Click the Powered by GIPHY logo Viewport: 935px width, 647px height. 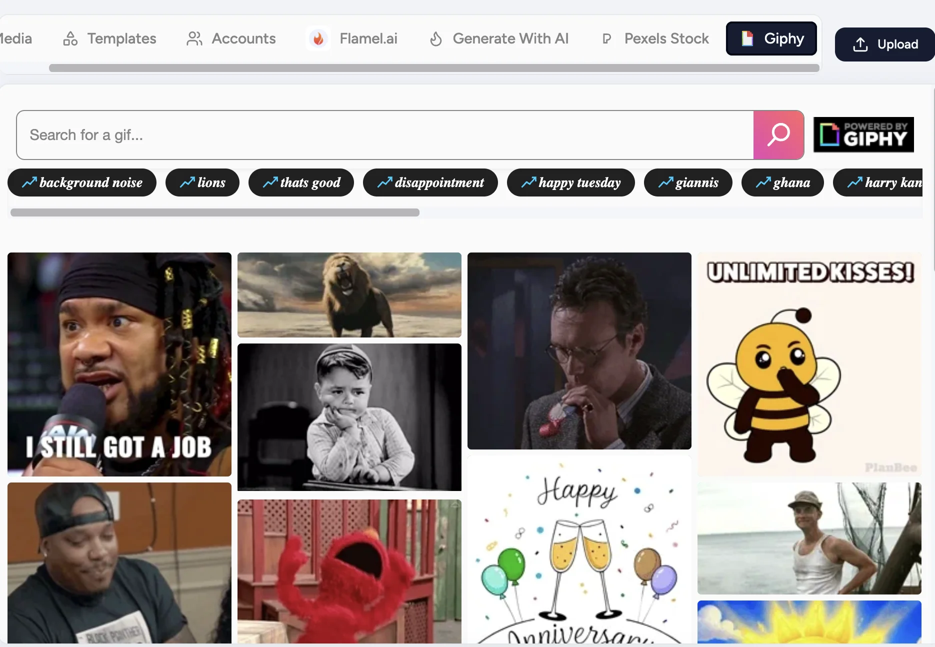[x=863, y=134]
